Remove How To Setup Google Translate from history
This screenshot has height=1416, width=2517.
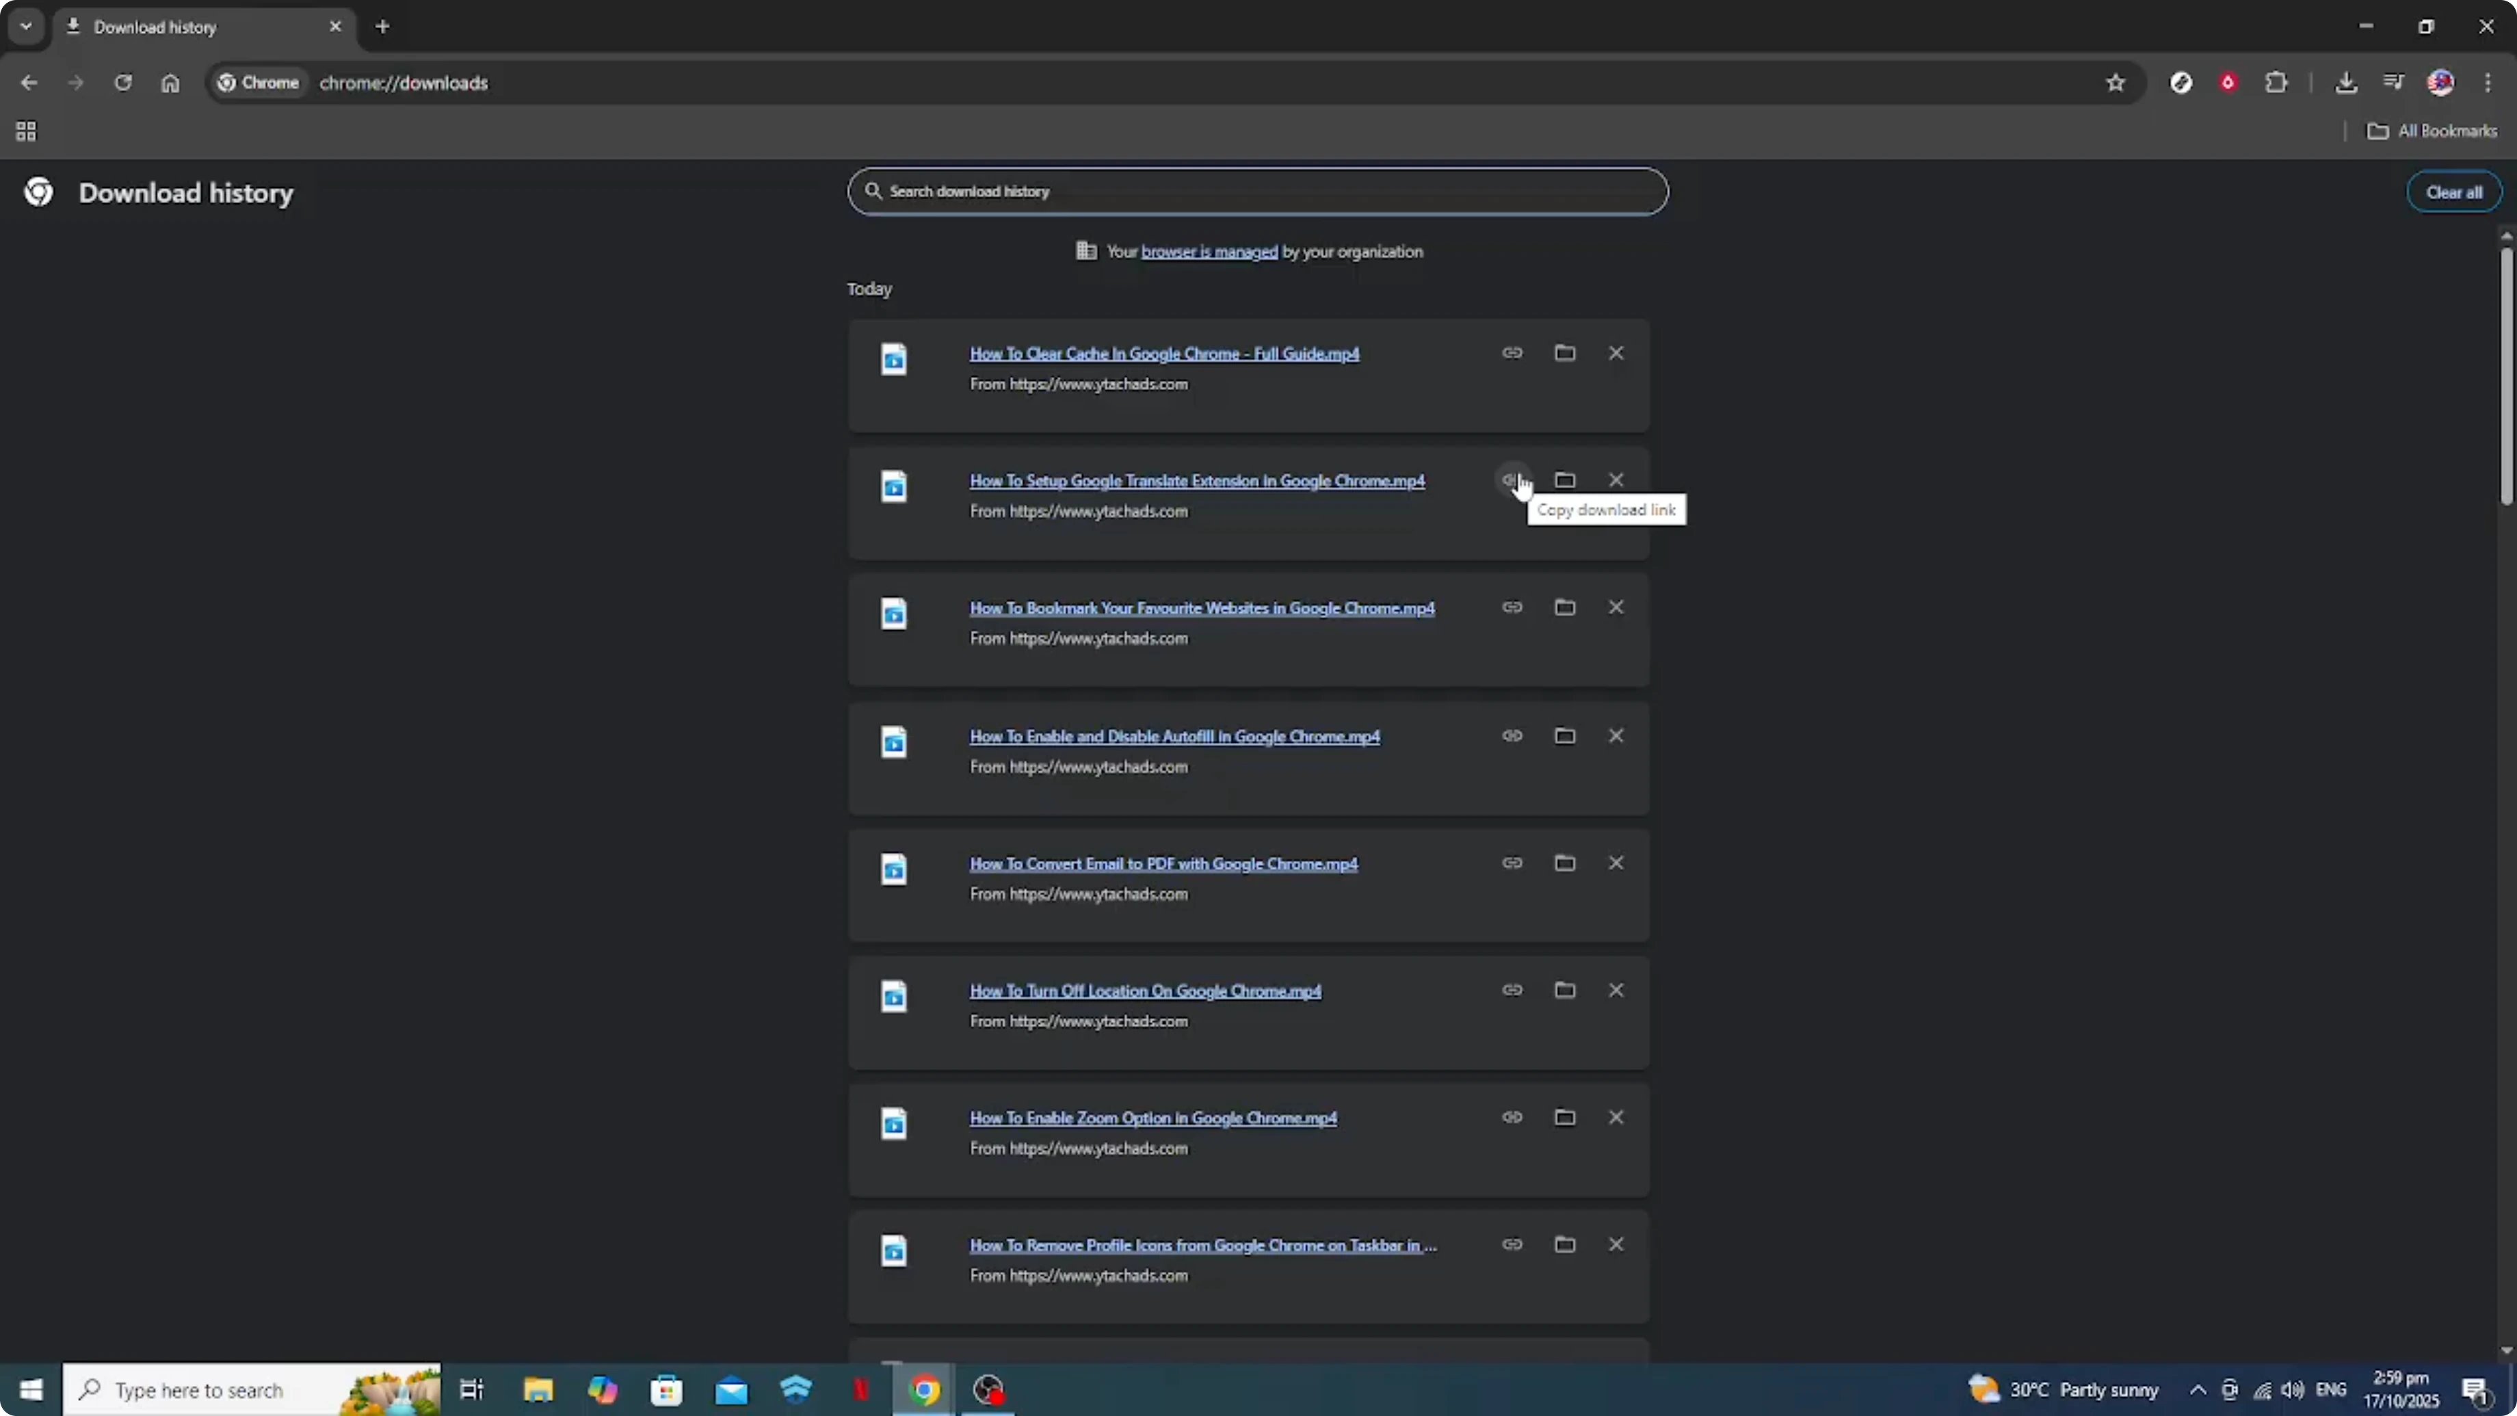[1616, 479]
